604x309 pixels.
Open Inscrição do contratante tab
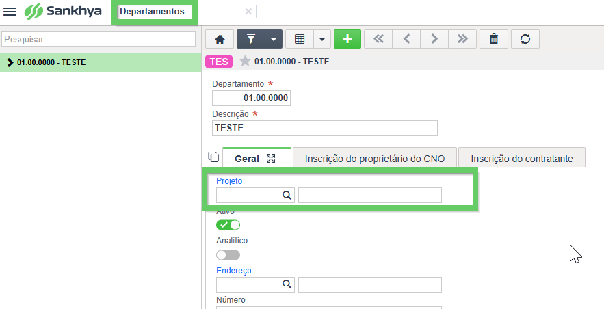pyautogui.click(x=521, y=159)
